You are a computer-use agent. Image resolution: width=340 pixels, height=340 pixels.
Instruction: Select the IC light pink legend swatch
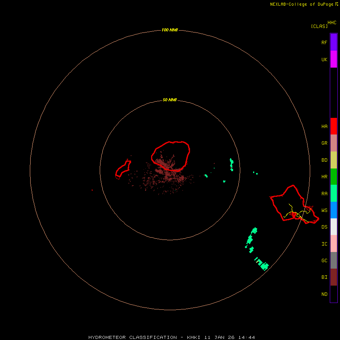pyautogui.click(x=334, y=244)
